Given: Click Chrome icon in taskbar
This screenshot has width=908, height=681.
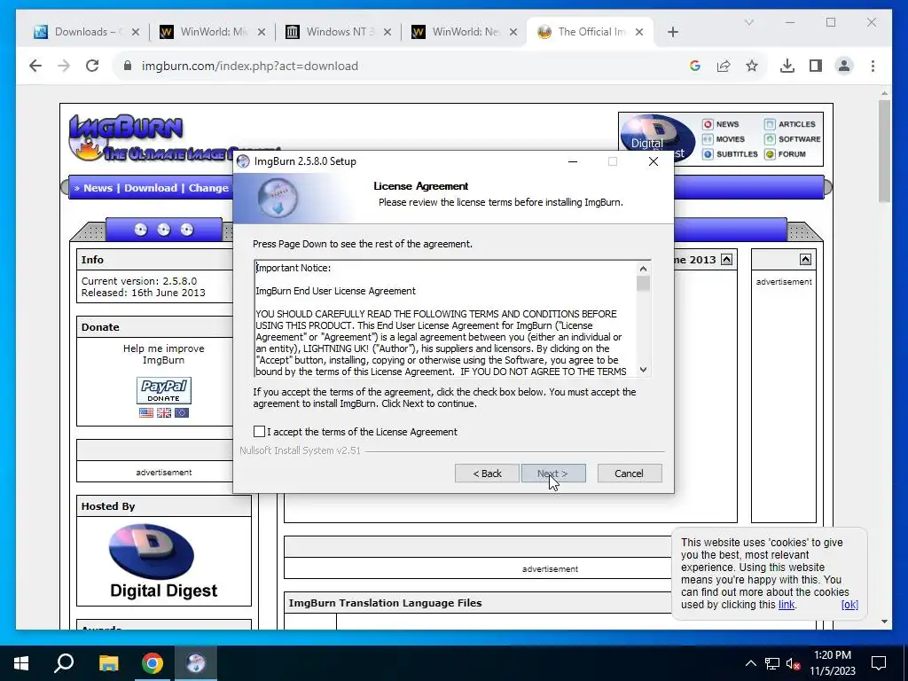Looking at the screenshot, I should (x=153, y=663).
